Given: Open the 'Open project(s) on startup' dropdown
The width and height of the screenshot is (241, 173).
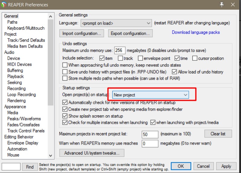Looking at the screenshot, I should point(151,95).
